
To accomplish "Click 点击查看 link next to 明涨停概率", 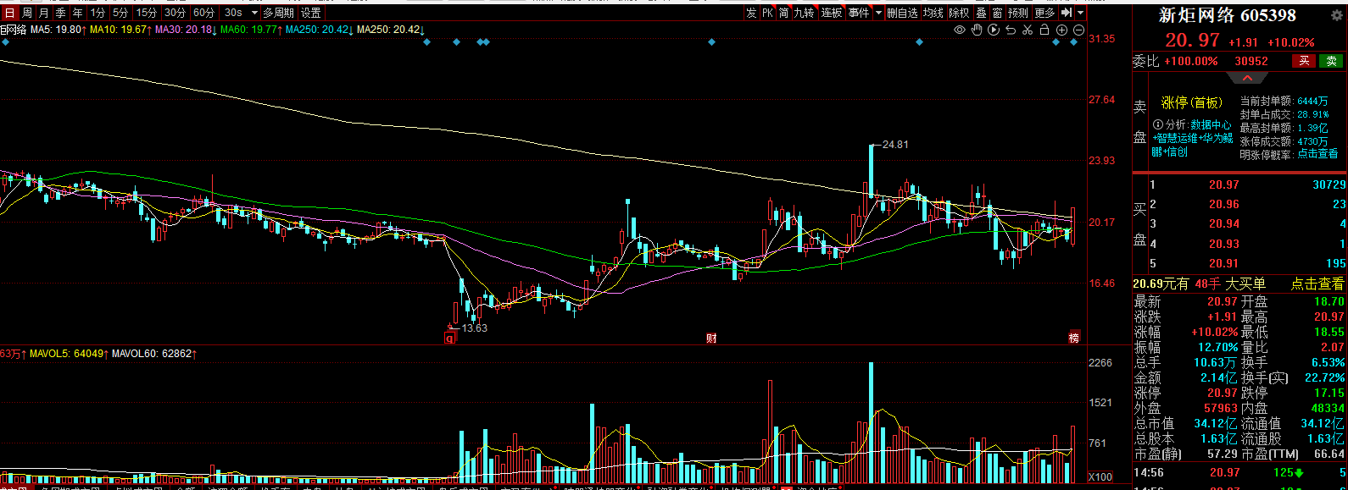I will pos(1317,155).
